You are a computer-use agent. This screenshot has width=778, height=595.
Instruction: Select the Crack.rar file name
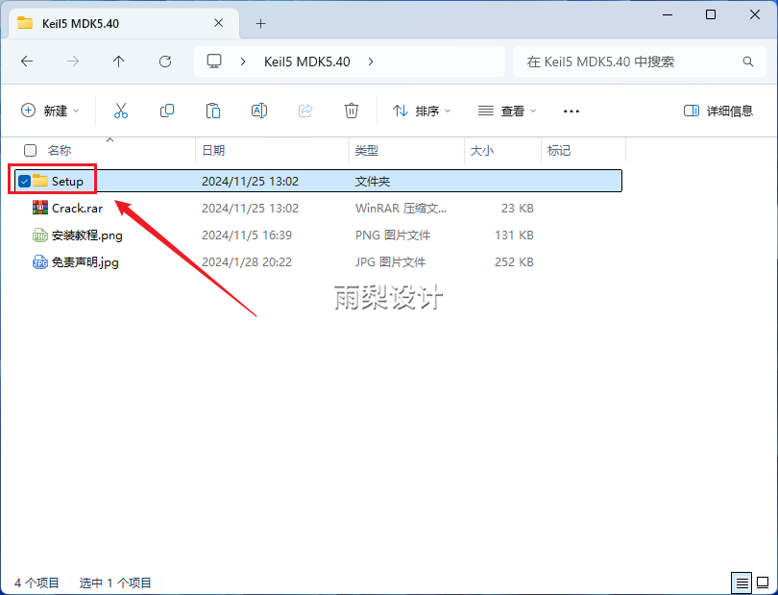(x=77, y=208)
